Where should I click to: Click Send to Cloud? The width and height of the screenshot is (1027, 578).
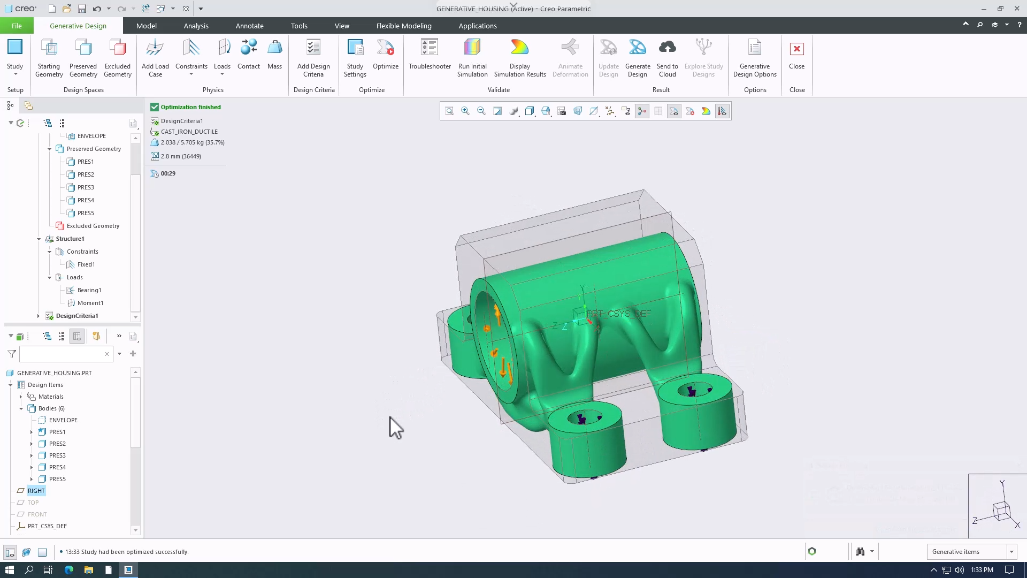(x=667, y=58)
